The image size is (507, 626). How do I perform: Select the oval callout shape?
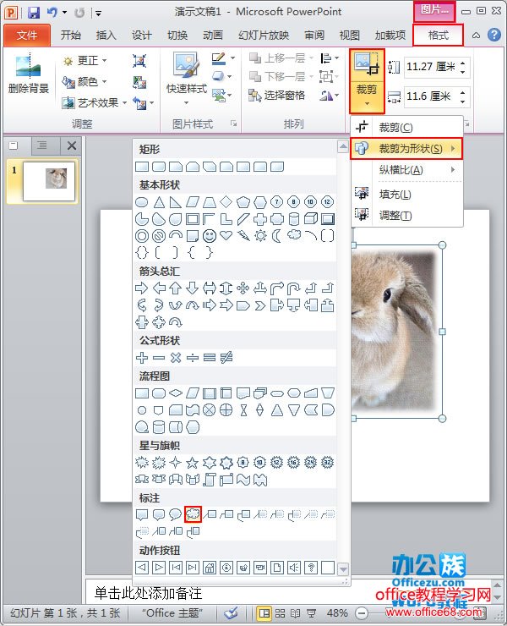pos(176,514)
